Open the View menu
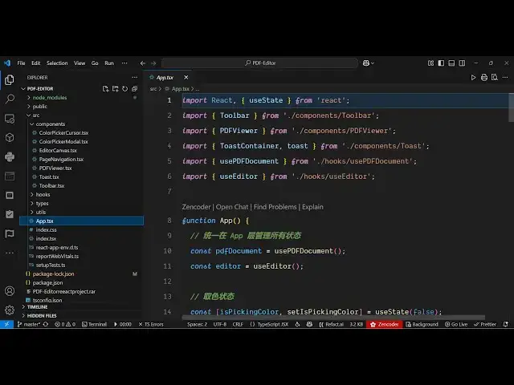 [x=80, y=63]
